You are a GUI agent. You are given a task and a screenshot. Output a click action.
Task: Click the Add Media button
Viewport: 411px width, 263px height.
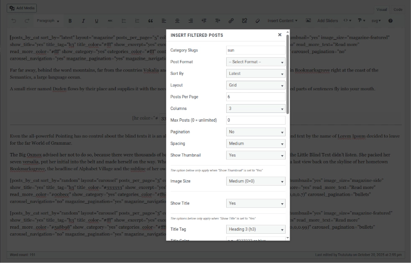tap(23, 8)
